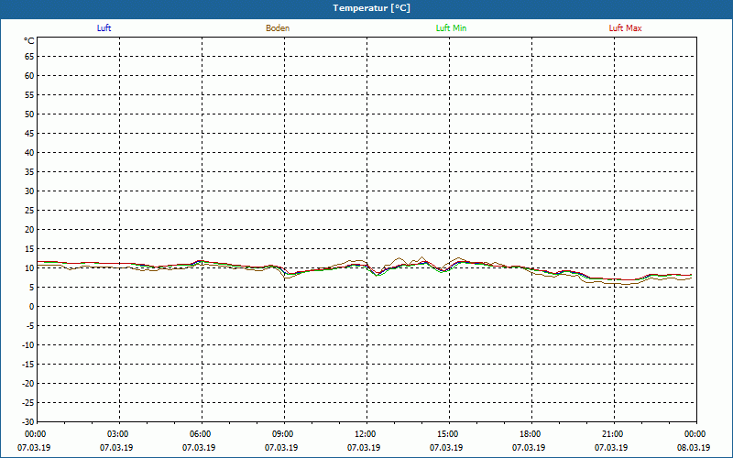The height and width of the screenshot is (458, 733).
Task: Click the 21:00 time axis label
Action: coord(613,434)
